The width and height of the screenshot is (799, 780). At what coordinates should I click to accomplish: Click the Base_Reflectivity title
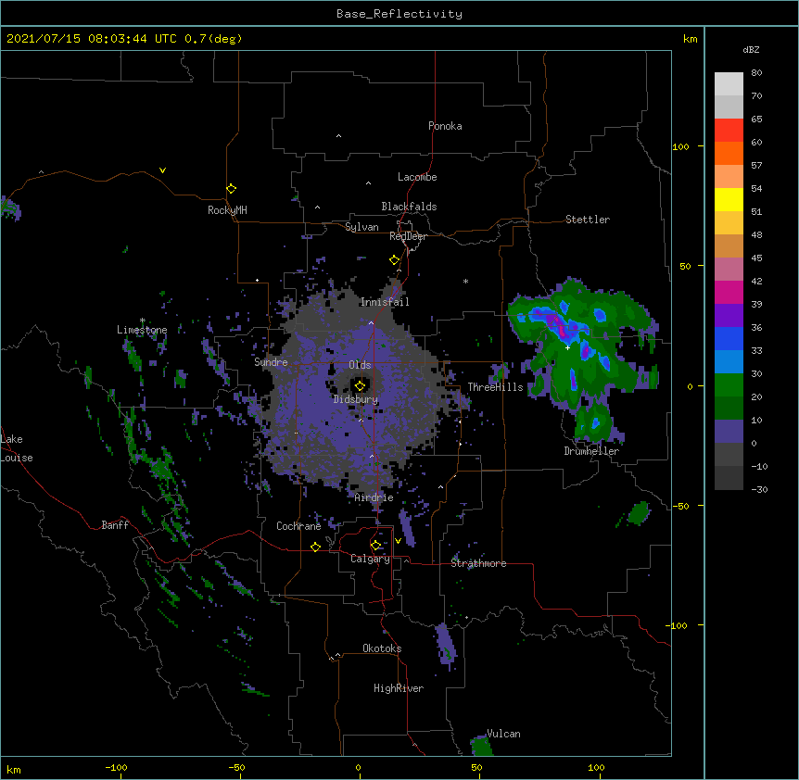pos(399,14)
